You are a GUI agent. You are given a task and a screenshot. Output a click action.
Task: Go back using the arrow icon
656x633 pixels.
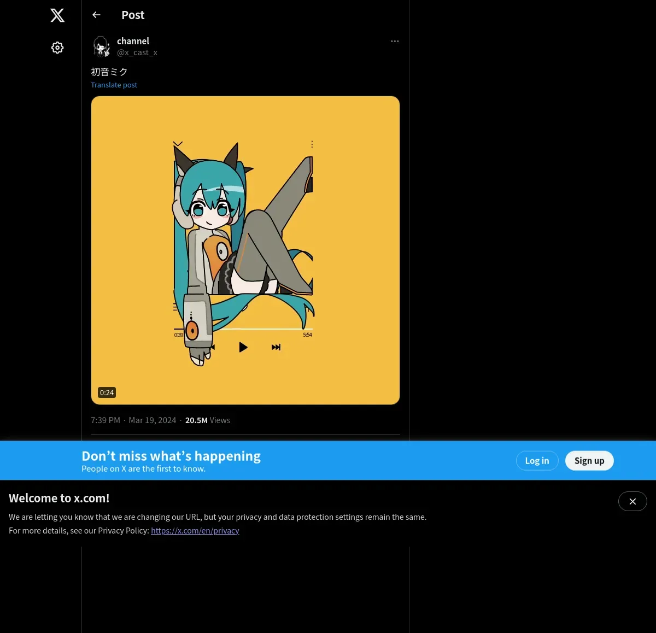(96, 15)
